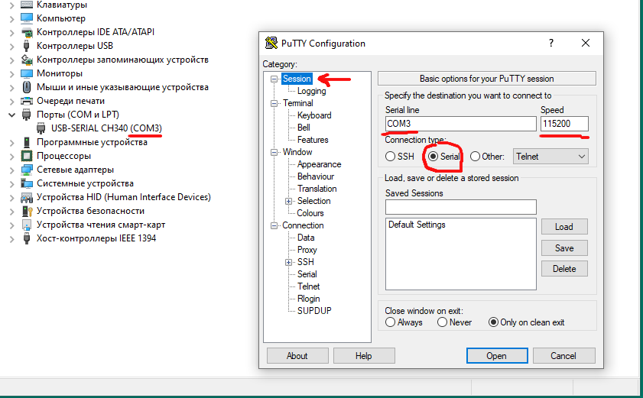Screen dimensions: 643x398
Task: Open the Telnet connection type dropdown
Action: coord(550,156)
